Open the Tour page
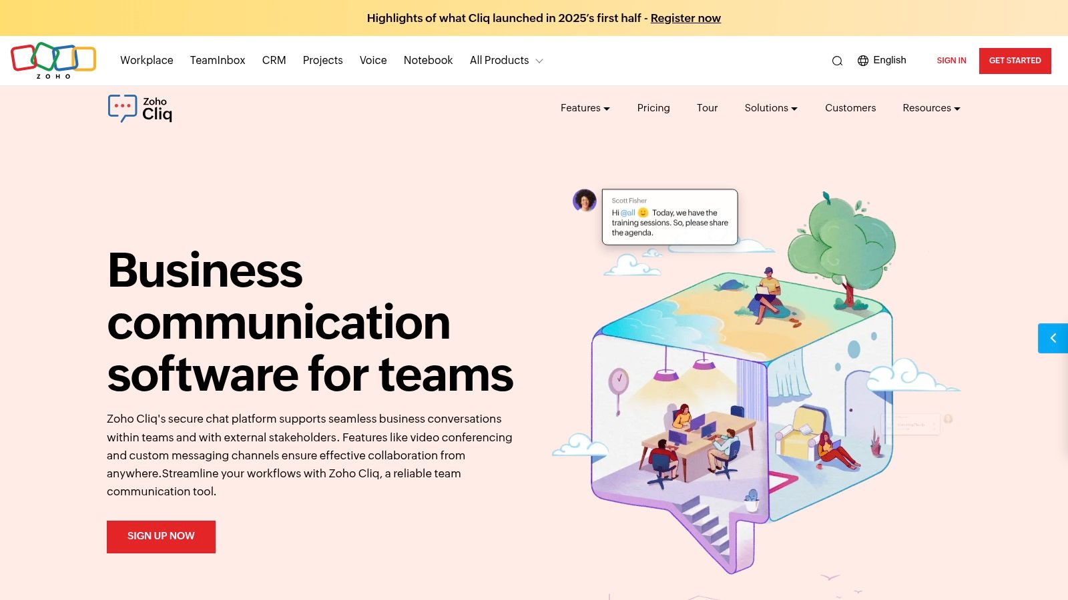The width and height of the screenshot is (1068, 600). click(707, 108)
